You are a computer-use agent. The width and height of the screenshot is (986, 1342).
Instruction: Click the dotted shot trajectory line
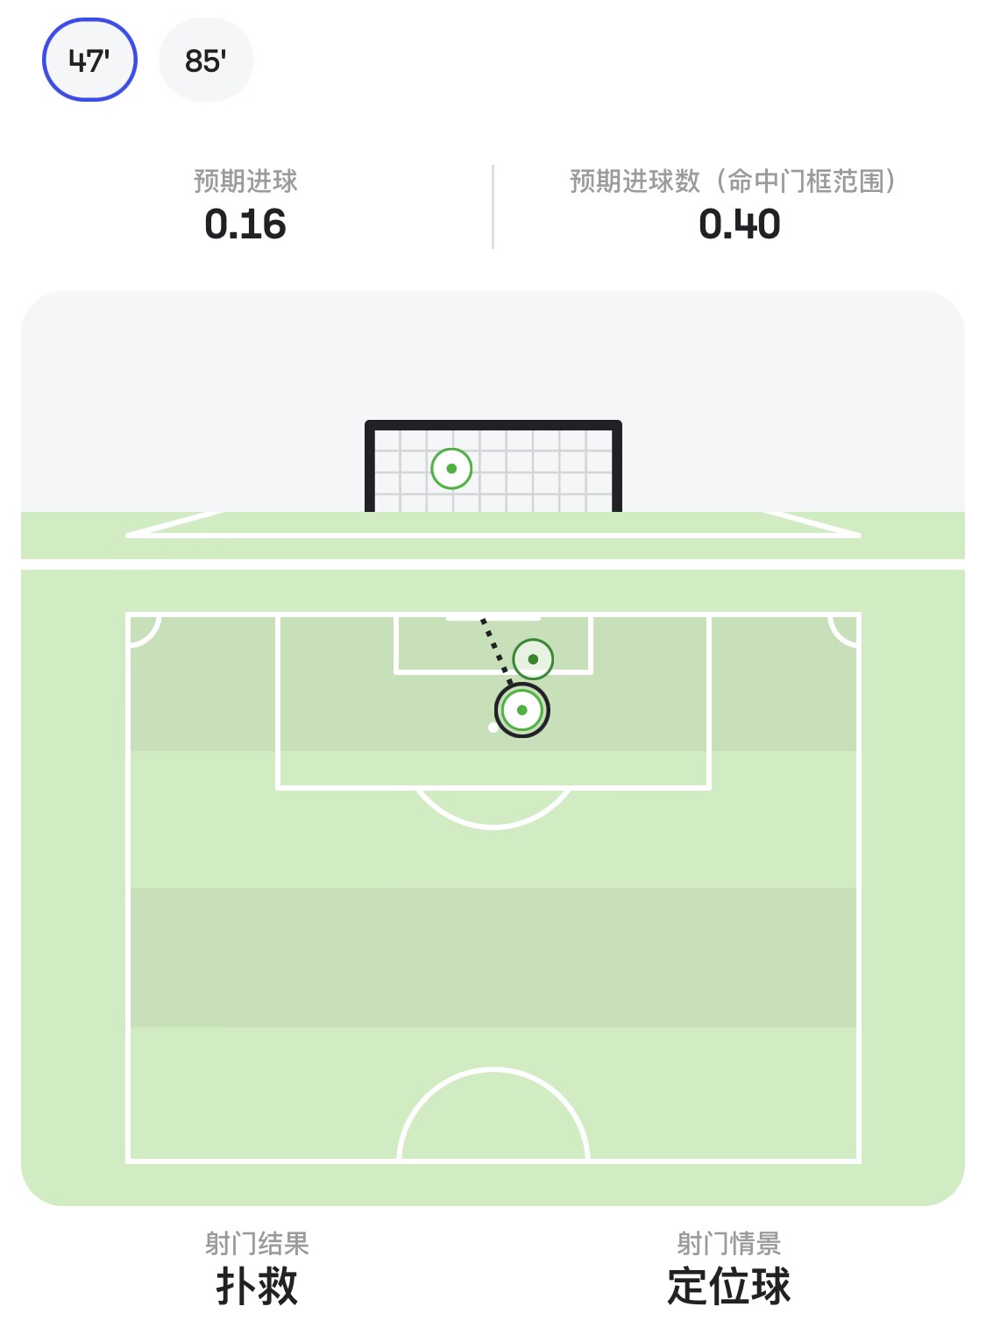494,647
